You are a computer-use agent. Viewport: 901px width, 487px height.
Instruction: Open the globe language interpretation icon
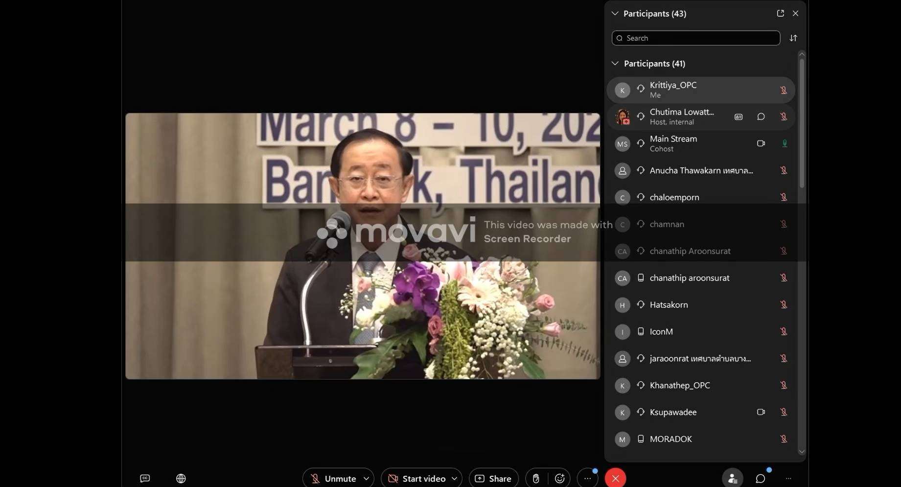click(x=181, y=478)
